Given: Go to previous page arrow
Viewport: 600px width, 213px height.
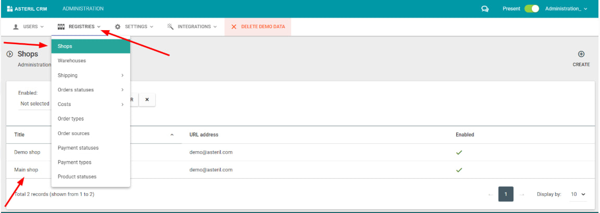Looking at the screenshot, I should (x=490, y=194).
